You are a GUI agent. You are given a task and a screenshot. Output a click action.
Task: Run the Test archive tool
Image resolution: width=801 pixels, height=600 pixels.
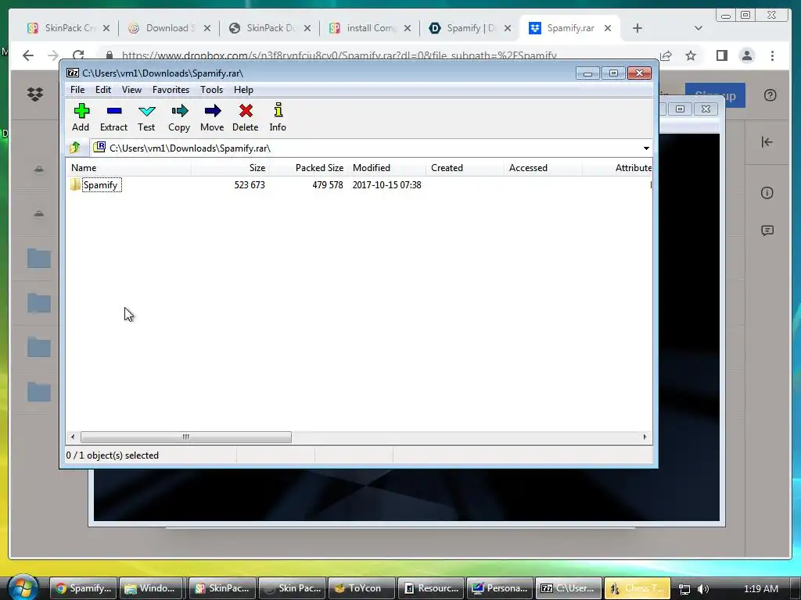point(146,117)
